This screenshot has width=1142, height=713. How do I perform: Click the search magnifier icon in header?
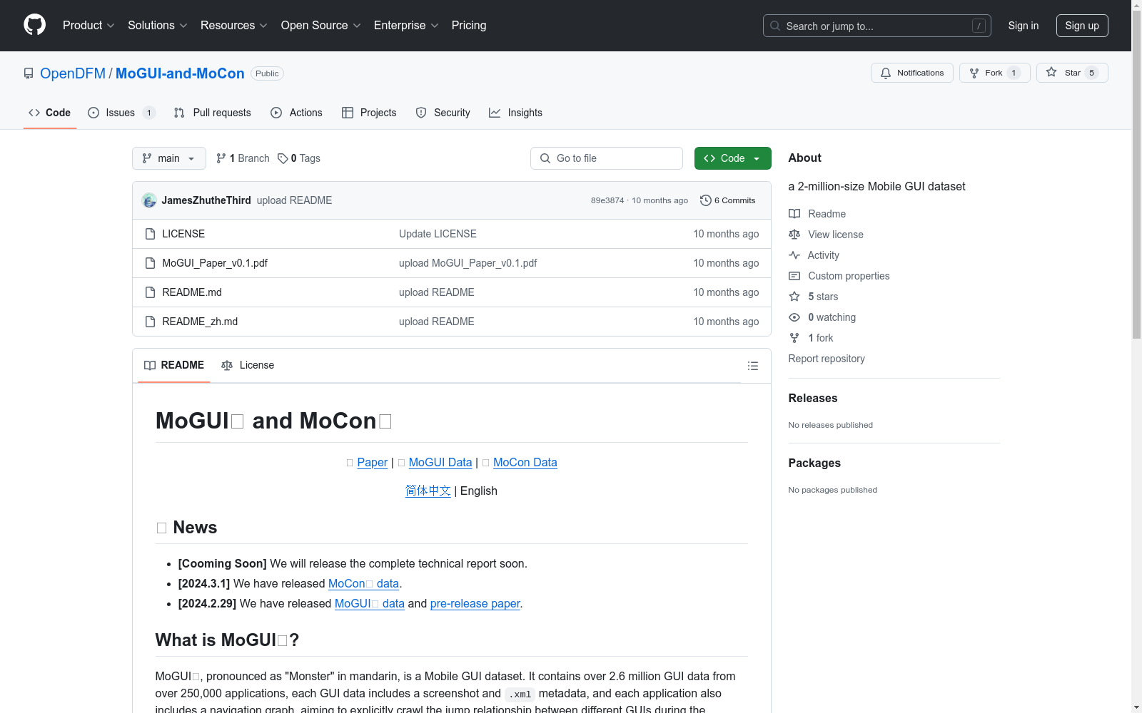click(x=775, y=26)
